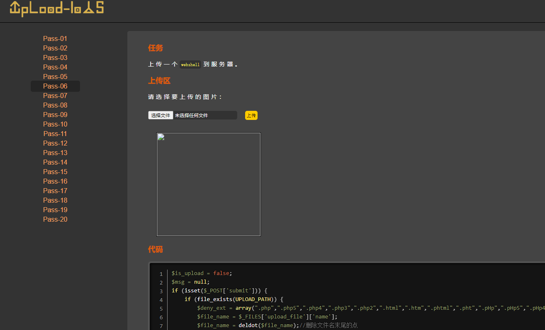Click the Upload-labs logo
The height and width of the screenshot is (330, 545).
(57, 9)
